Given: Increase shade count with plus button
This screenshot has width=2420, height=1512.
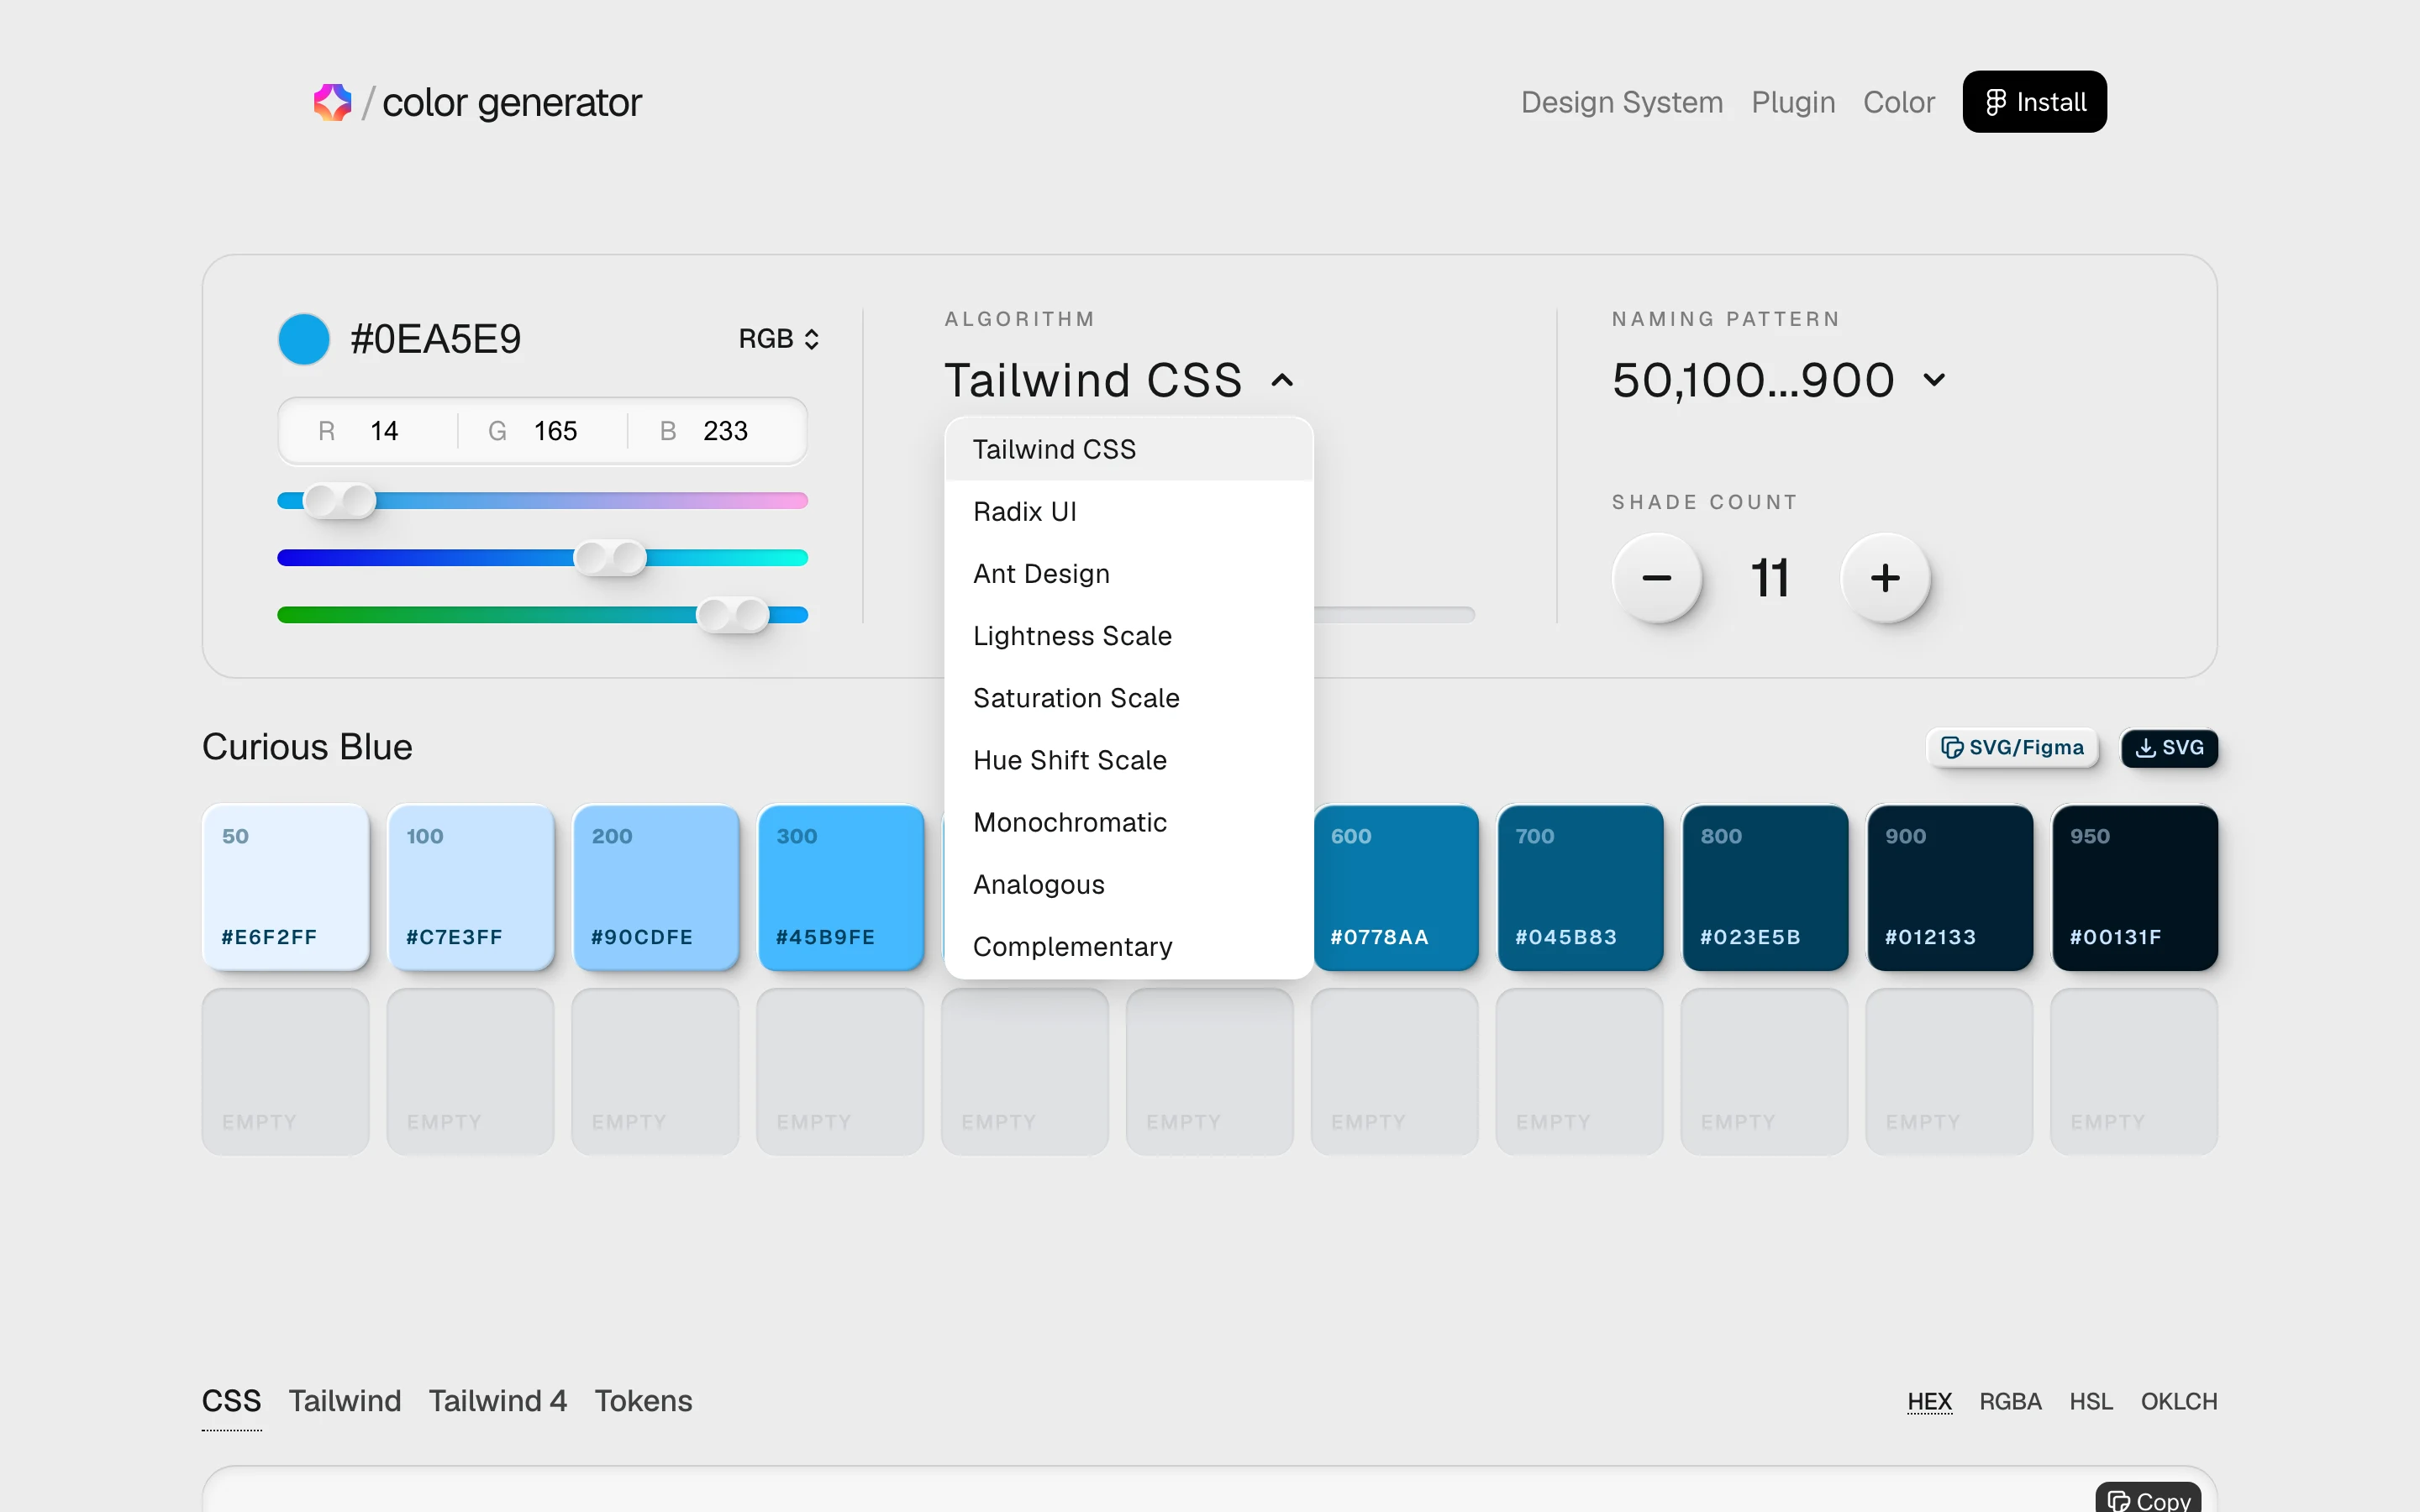Looking at the screenshot, I should point(1885,578).
